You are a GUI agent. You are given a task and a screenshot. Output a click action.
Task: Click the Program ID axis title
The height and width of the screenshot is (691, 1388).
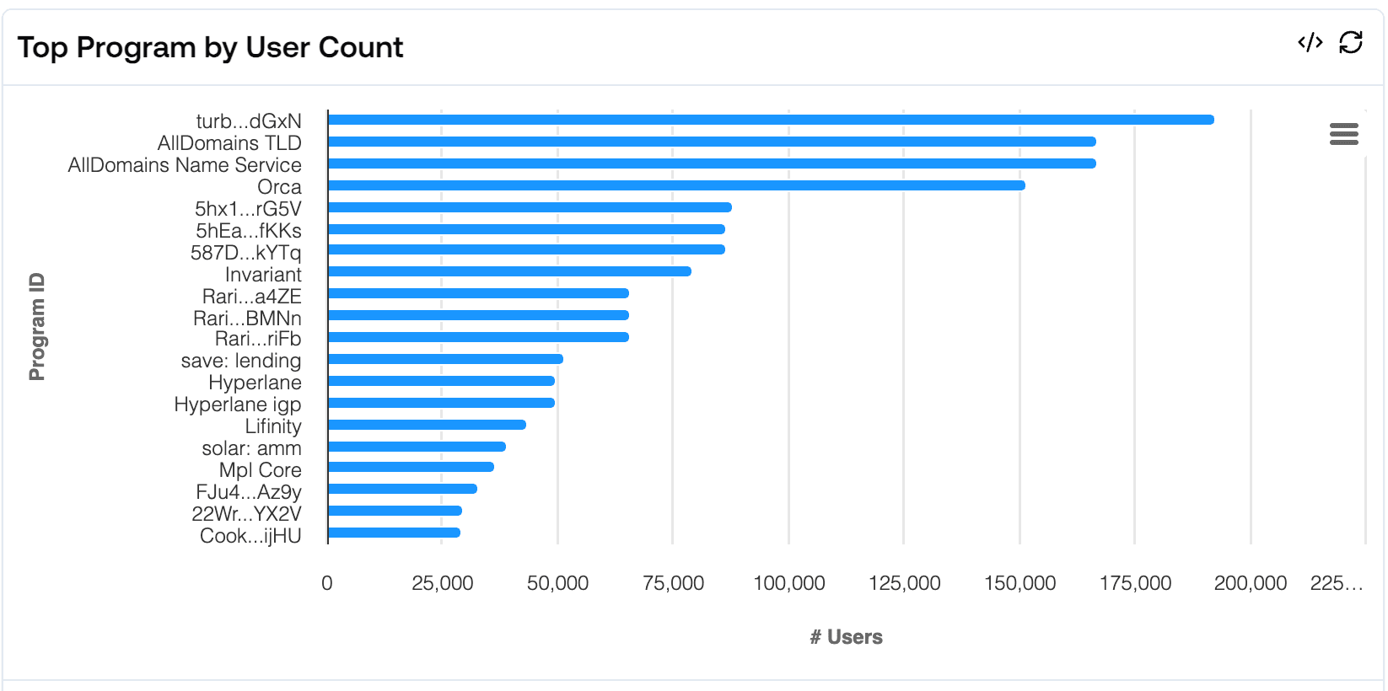point(37,327)
